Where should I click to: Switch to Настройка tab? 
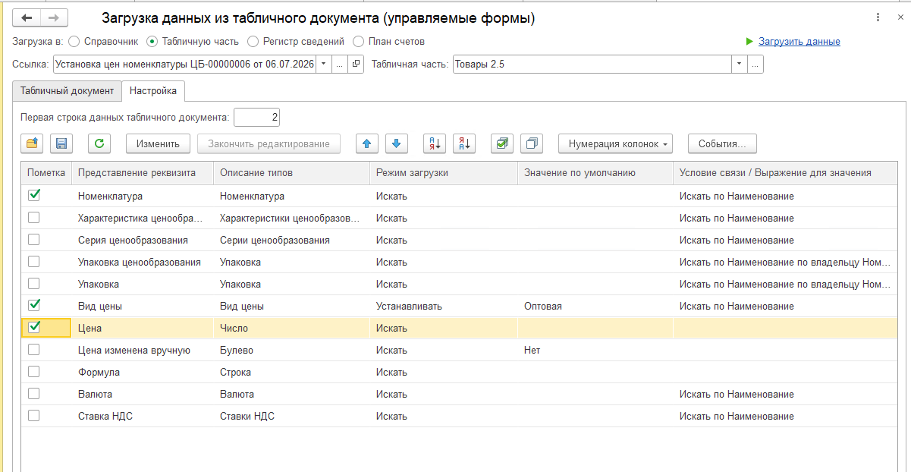coord(153,90)
